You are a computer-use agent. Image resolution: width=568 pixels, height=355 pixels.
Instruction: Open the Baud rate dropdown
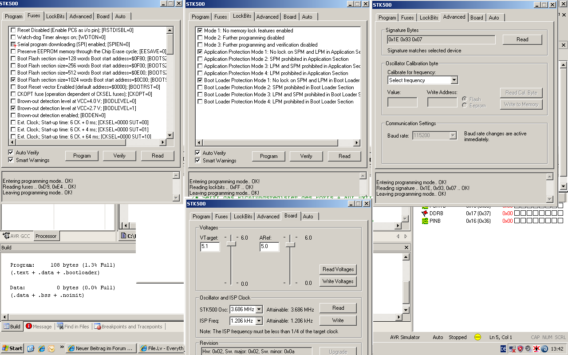[453, 136]
